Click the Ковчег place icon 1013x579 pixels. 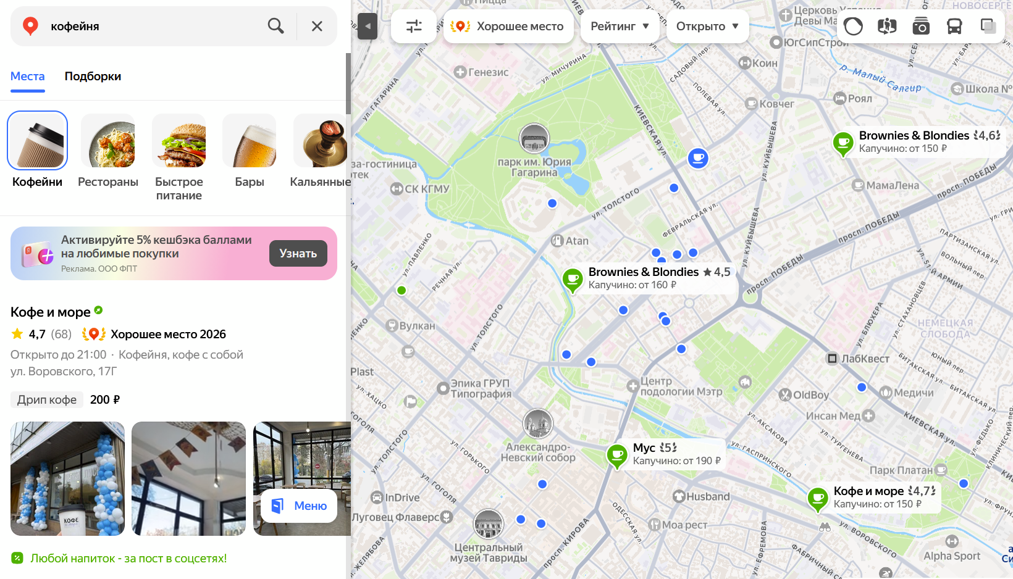(751, 104)
